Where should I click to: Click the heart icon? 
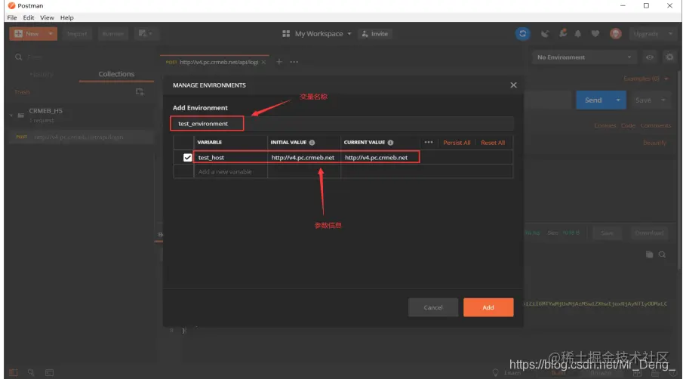pos(595,33)
